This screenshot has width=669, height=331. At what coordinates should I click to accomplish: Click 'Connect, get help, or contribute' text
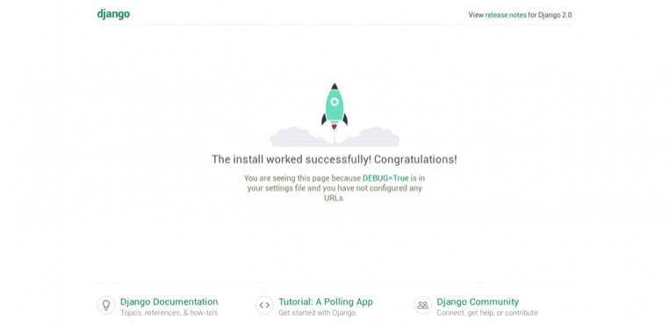(x=487, y=313)
